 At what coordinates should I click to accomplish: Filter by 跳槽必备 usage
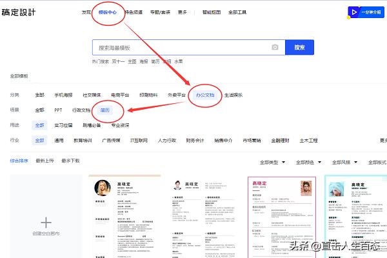pos(92,125)
